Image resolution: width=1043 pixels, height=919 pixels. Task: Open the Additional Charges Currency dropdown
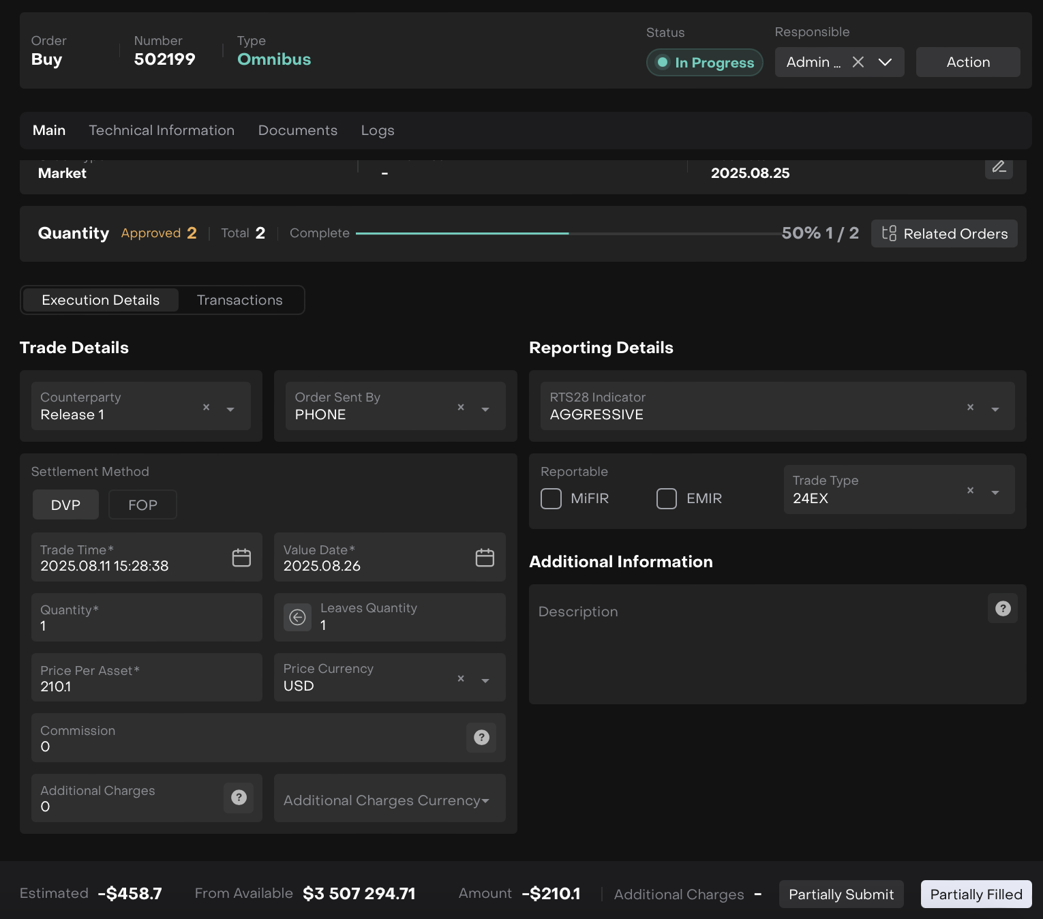[x=485, y=801]
